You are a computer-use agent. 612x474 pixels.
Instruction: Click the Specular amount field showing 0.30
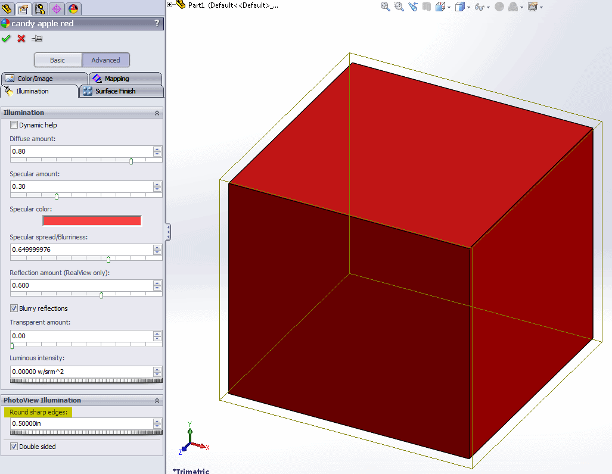pyautogui.click(x=82, y=186)
